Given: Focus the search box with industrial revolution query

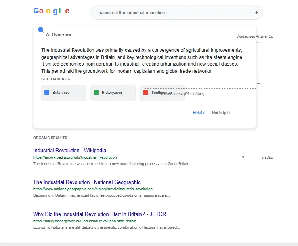Looking at the screenshot, I should click(177, 13).
